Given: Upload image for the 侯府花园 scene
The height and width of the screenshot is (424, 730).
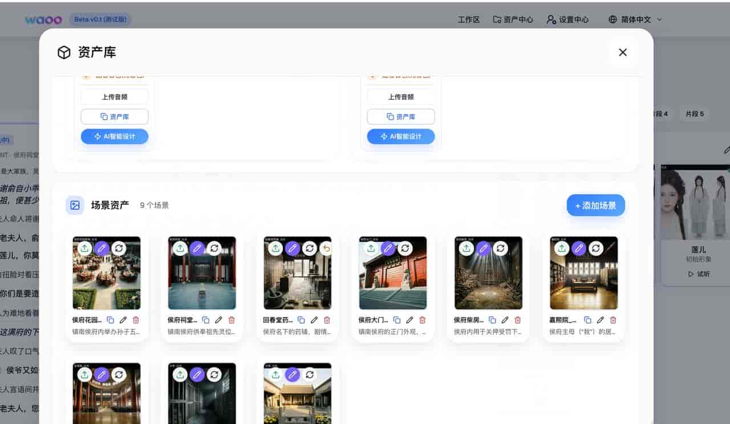Looking at the screenshot, I should [x=84, y=248].
